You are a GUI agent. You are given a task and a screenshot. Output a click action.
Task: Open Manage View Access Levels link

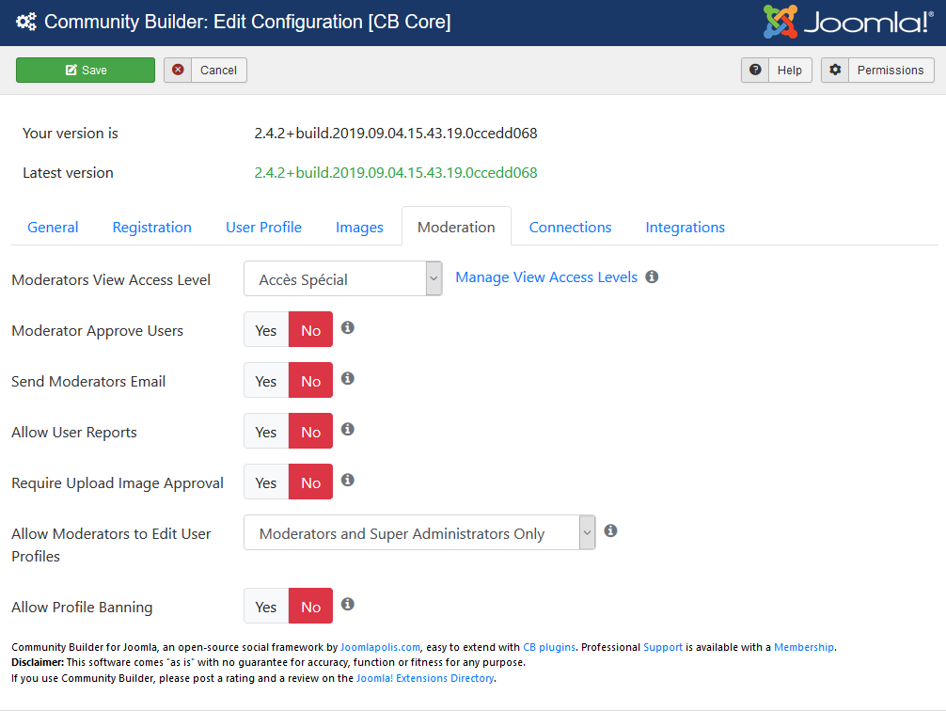[x=546, y=277]
